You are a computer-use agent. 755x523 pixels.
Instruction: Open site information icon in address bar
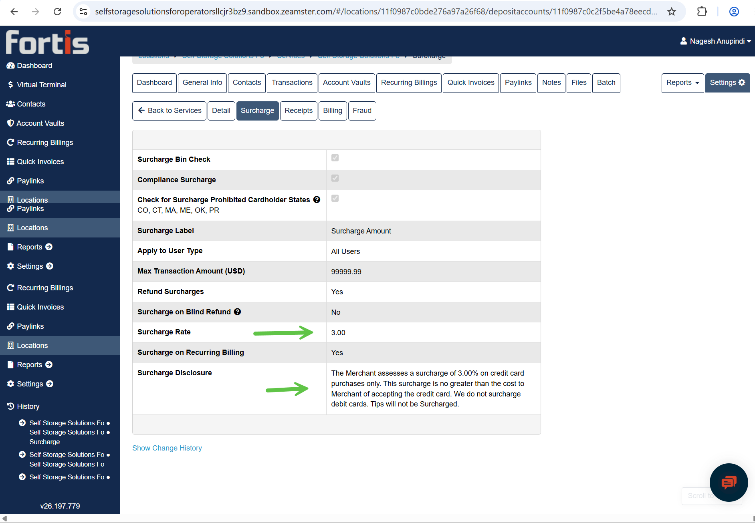83,12
